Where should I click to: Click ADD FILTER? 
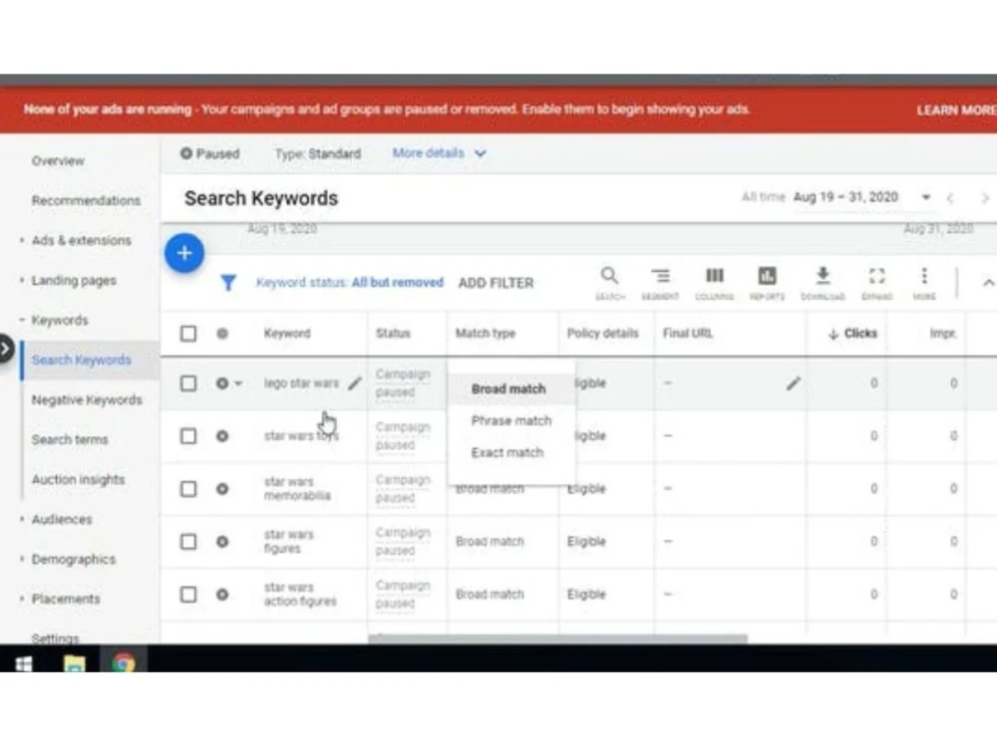coord(496,283)
